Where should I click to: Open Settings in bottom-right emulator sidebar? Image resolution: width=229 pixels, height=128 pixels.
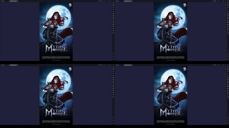point(228,67)
